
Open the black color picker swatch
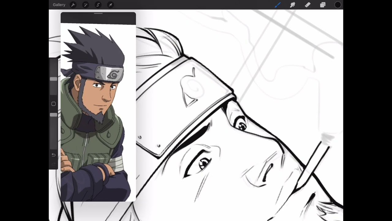[338, 5]
